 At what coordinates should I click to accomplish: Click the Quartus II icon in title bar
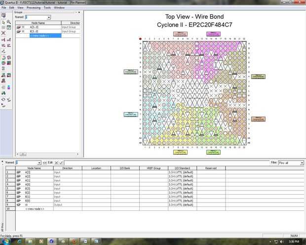pyautogui.click(x=2, y=2)
